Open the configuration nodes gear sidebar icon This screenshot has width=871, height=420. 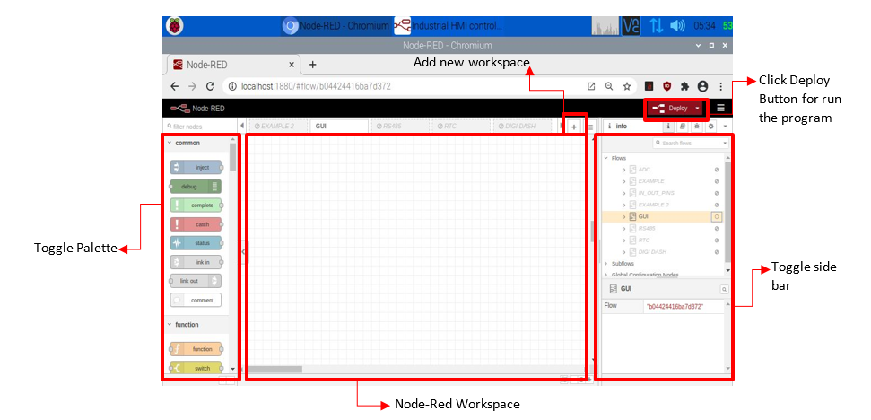(x=710, y=127)
